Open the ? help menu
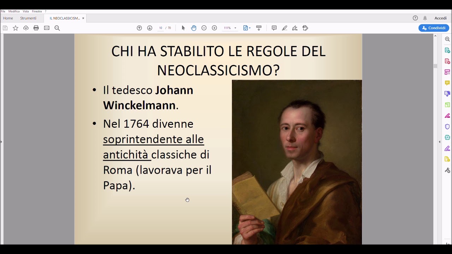 [x=46, y=11]
